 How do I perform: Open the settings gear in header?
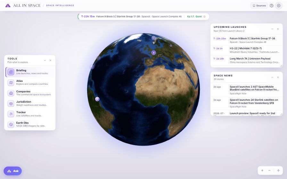pyautogui.click(x=279, y=6)
